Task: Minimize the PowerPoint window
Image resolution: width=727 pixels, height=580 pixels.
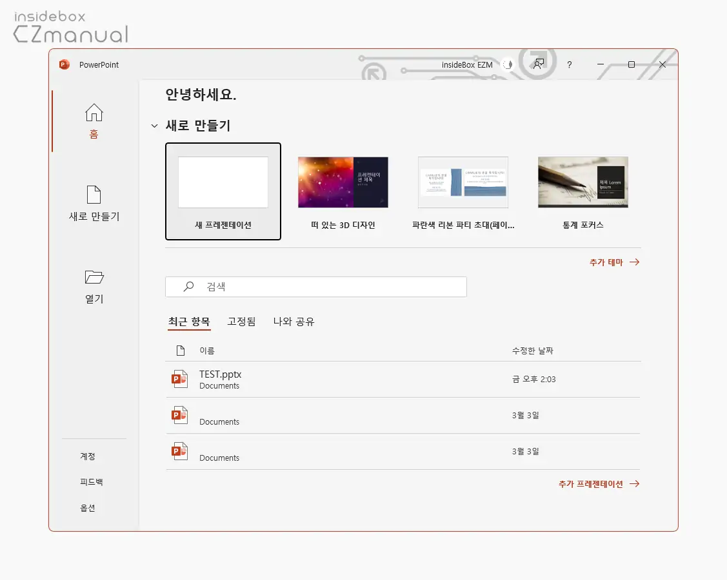Action: (x=601, y=64)
